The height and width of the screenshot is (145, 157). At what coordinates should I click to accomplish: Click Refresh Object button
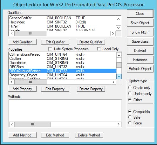click(x=140, y=69)
